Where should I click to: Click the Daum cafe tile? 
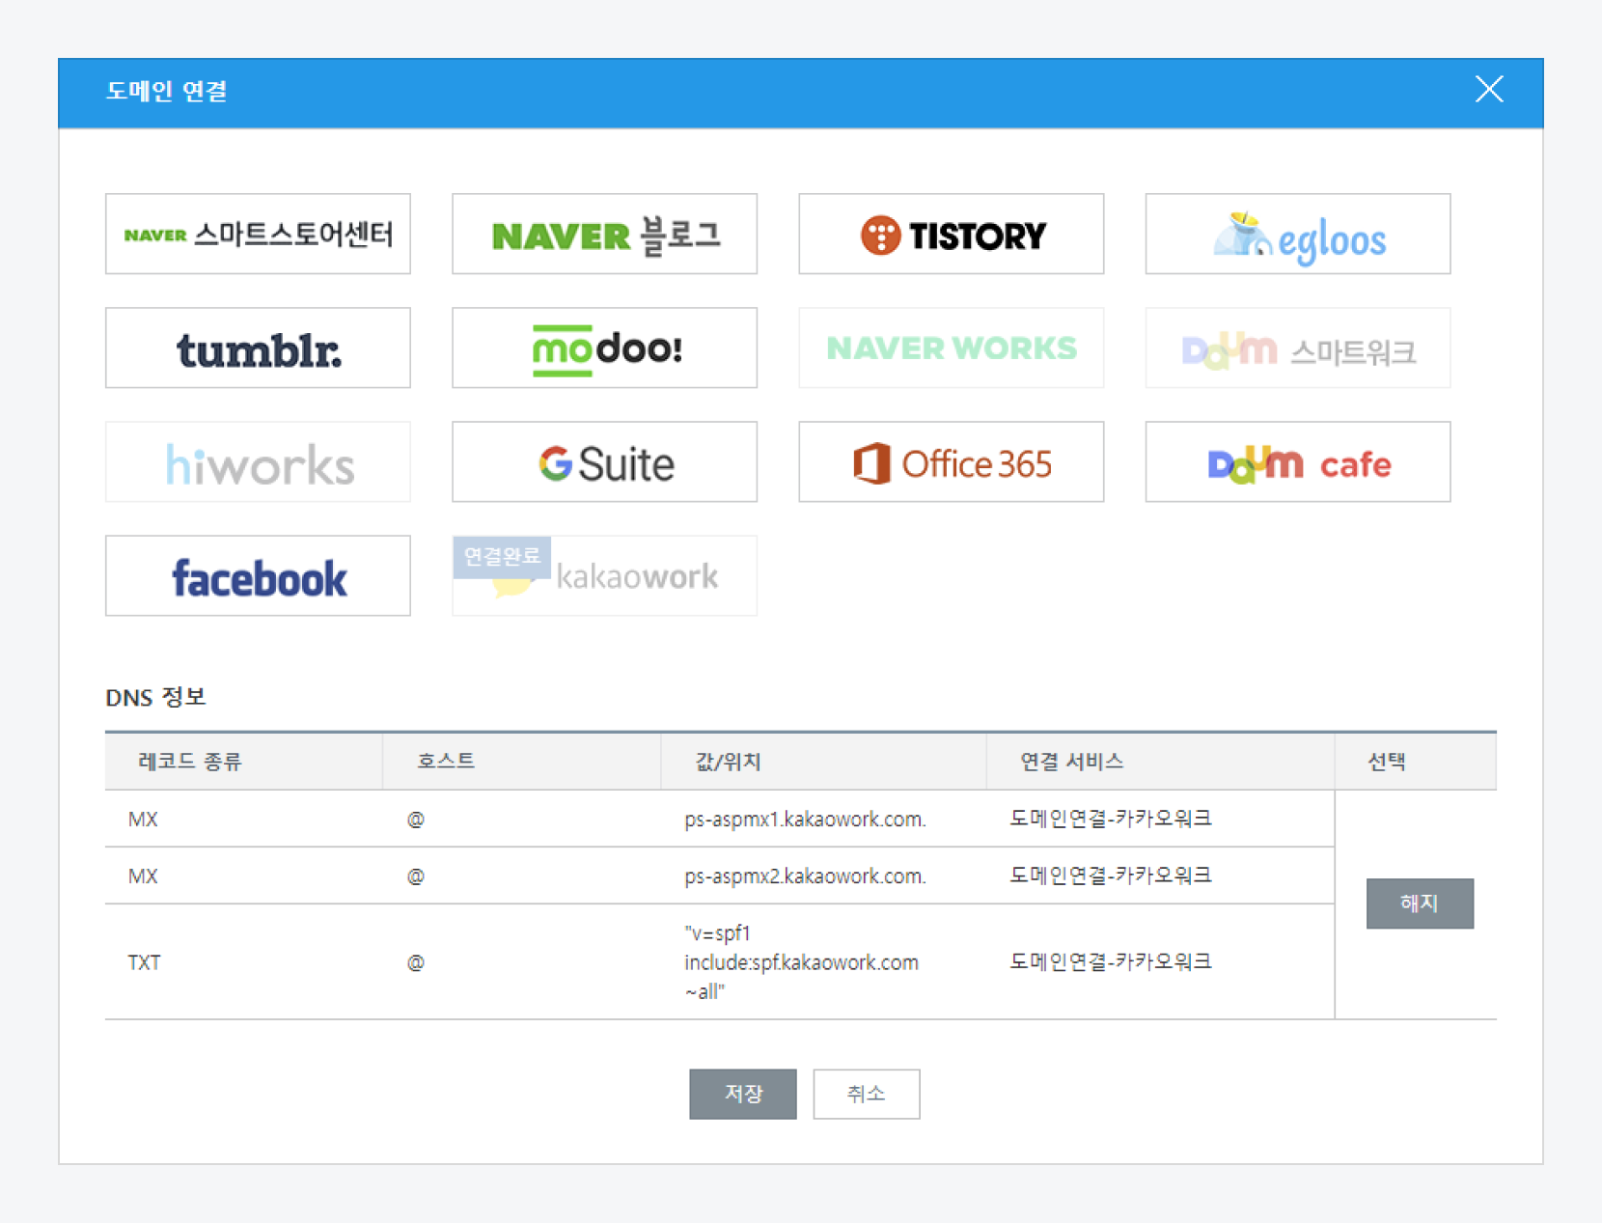pyautogui.click(x=1297, y=462)
